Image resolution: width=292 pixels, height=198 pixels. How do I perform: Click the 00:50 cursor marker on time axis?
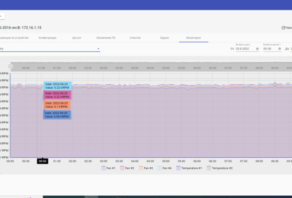coord(42,161)
